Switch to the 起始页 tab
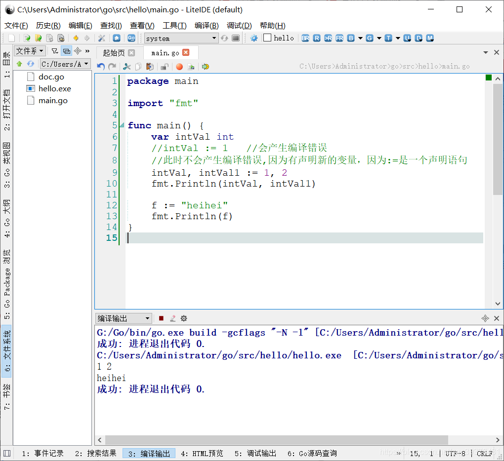 (114, 53)
